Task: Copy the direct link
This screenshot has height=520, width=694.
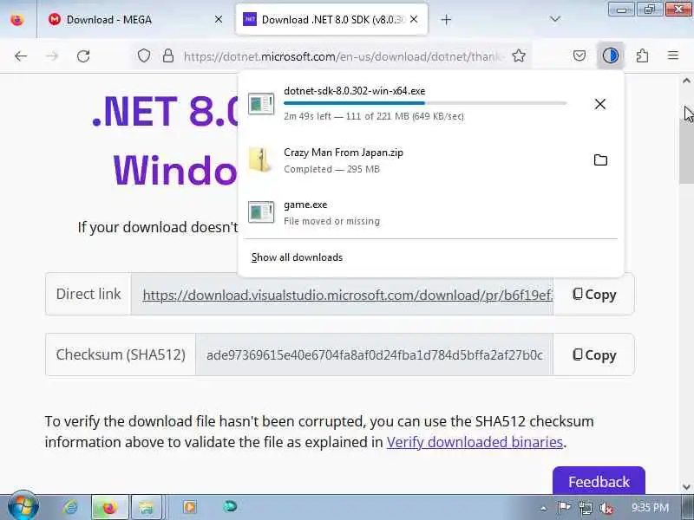Action: pos(594,295)
